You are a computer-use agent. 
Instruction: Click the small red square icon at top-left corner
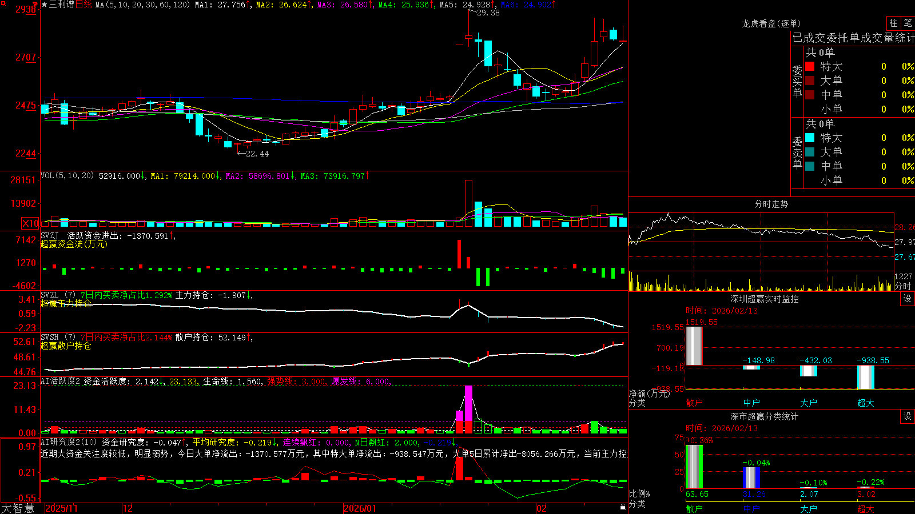2,2
